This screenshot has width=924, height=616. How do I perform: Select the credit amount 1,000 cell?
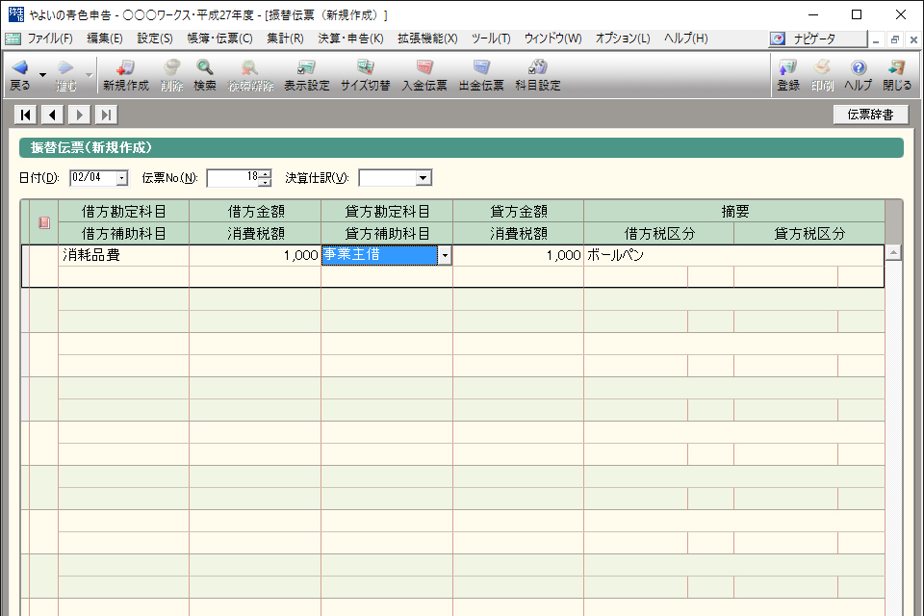(519, 255)
